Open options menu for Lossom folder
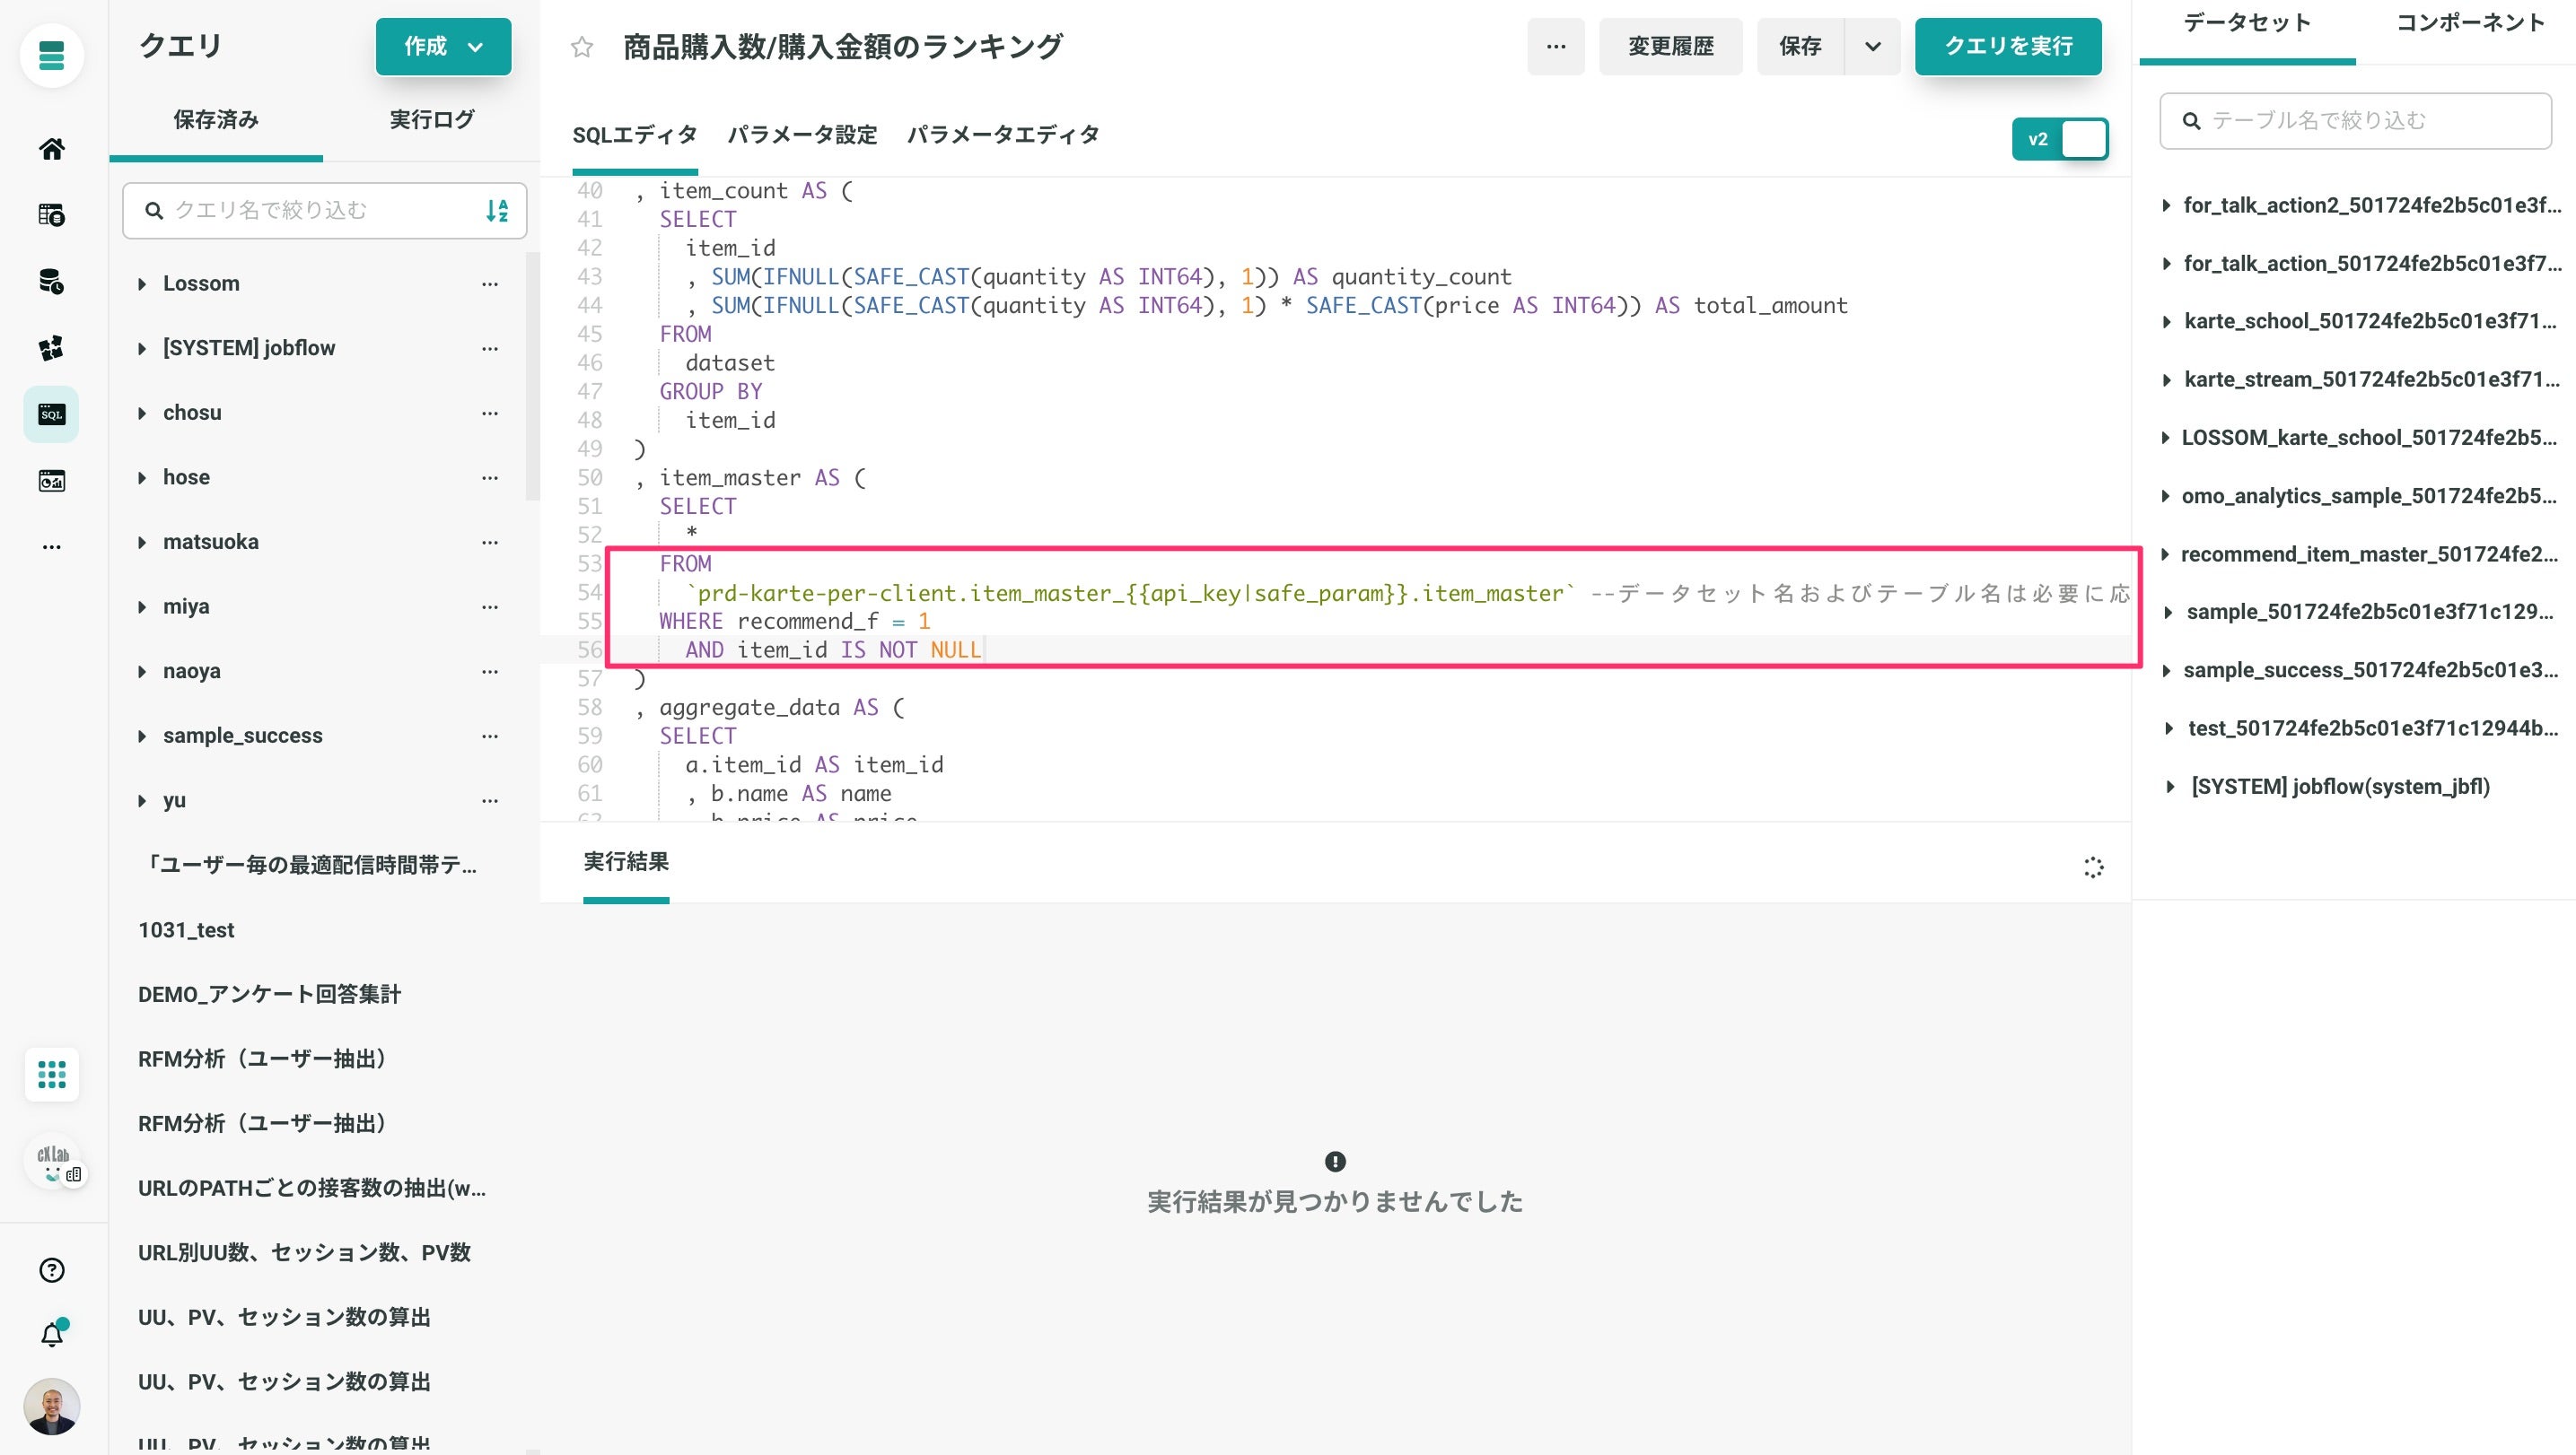This screenshot has height=1455, width=2576. (x=490, y=283)
